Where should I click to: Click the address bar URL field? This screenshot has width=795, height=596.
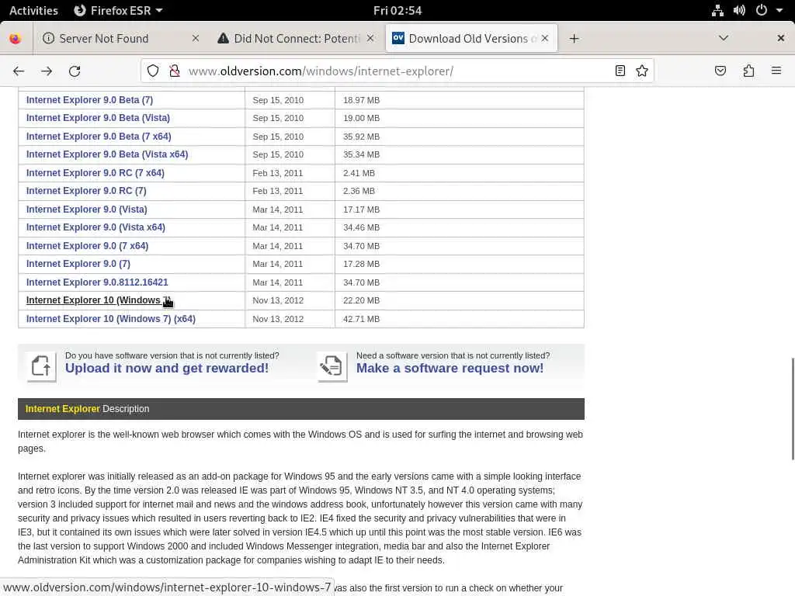[x=395, y=71]
